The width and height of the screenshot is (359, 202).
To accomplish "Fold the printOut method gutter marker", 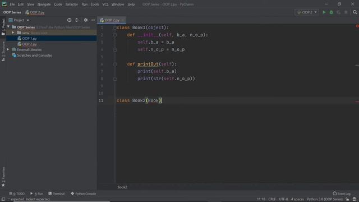I will [x=115, y=65].
